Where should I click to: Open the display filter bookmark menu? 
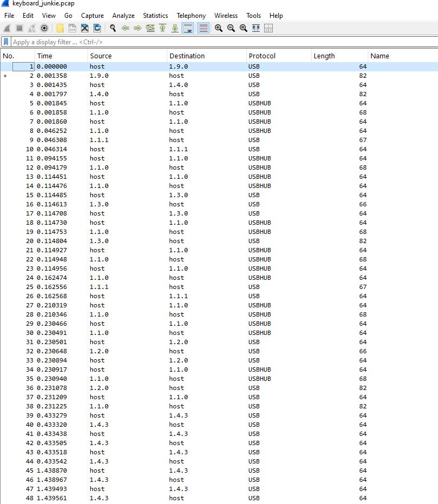6,42
